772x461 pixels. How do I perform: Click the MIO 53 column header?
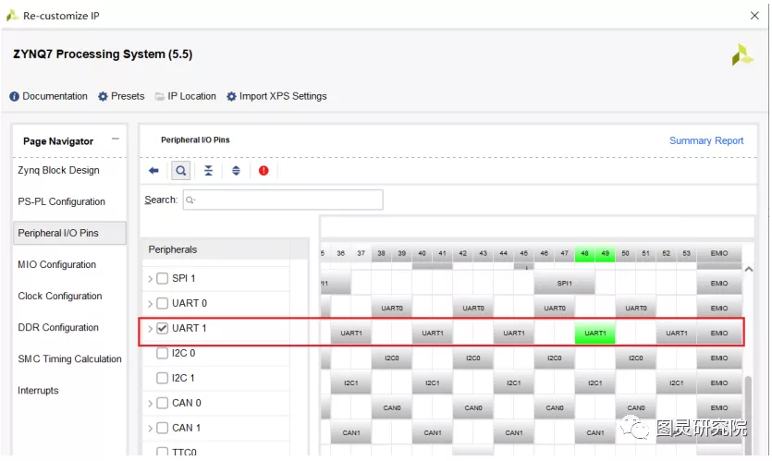(x=686, y=253)
